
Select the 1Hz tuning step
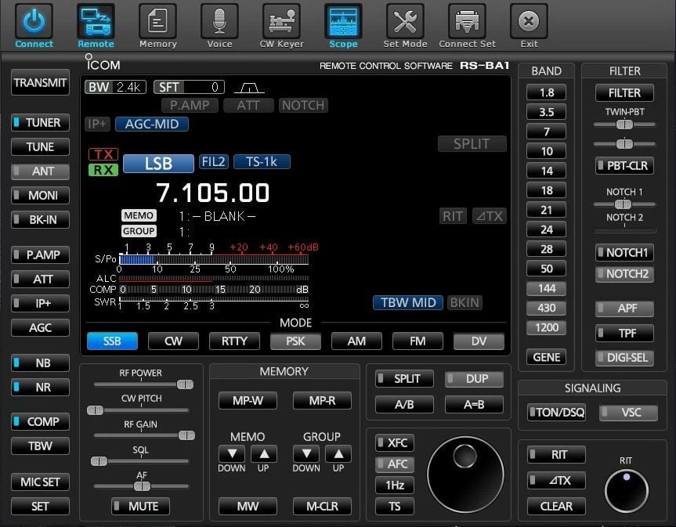pos(395,485)
